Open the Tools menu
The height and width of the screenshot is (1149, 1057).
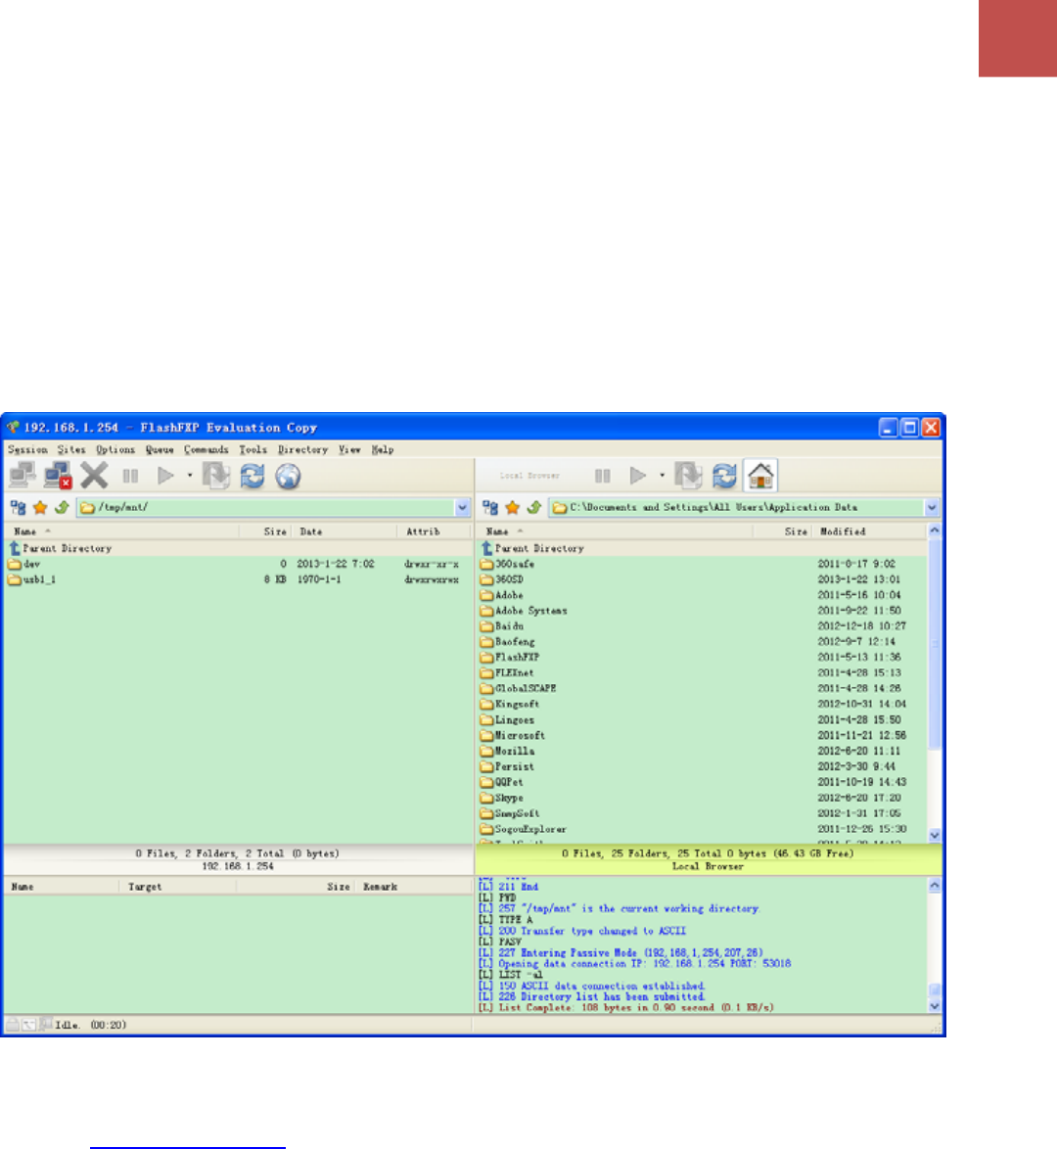[x=253, y=450]
